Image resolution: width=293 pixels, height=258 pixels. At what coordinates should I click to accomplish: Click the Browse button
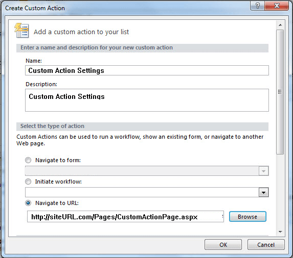point(247,217)
